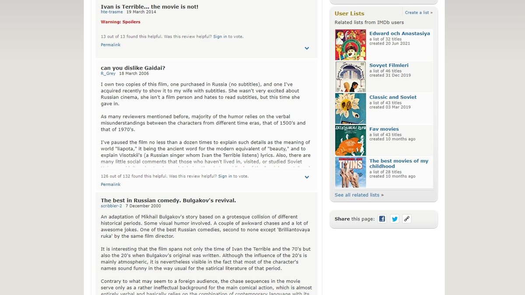This screenshot has height=295, width=525.
Task: Click title 'The best in Russian comedy. Bulgakov's revival.'
Action: [x=168, y=200]
